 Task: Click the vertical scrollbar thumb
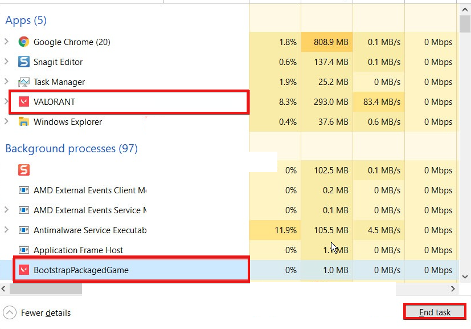pyautogui.click(x=465, y=23)
